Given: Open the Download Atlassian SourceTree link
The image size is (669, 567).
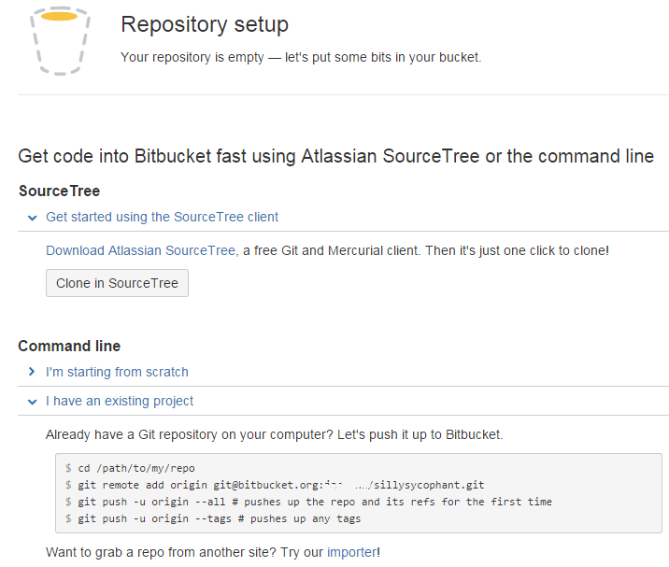Looking at the screenshot, I should pyautogui.click(x=140, y=250).
